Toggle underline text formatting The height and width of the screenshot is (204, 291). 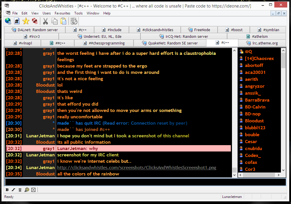coord(20,190)
